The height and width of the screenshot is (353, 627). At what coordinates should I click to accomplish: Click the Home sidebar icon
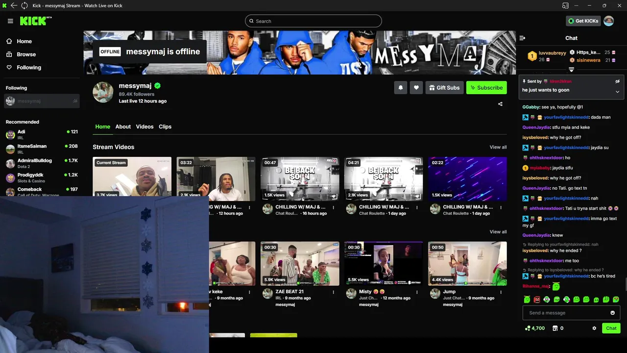coord(9,41)
